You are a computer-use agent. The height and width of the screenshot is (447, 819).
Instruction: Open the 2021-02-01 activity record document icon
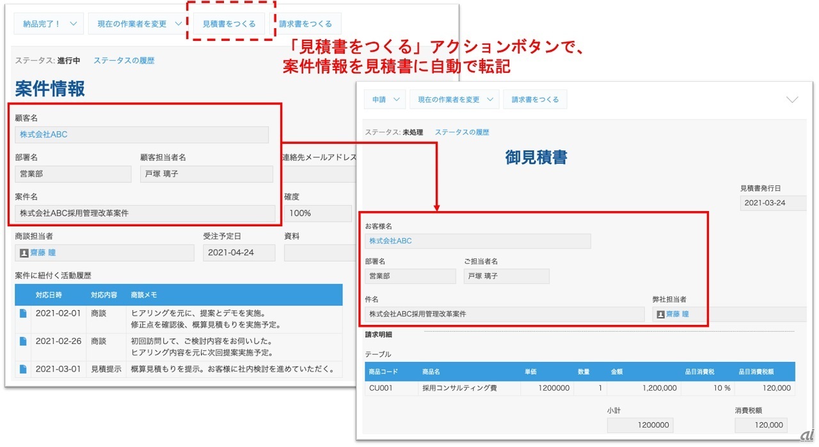pos(23,313)
